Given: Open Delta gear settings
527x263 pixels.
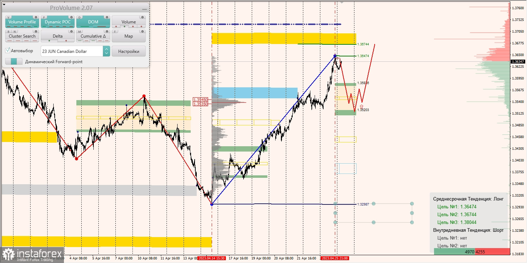Looking at the screenshot, I should (x=71, y=31).
